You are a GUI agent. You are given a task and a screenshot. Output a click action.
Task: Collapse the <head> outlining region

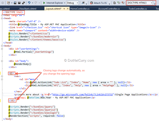pyautogui.click(x=2, y=18)
